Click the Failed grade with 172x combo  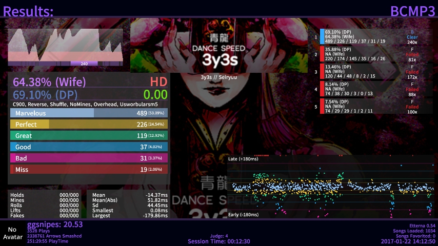pyautogui.click(x=412, y=72)
